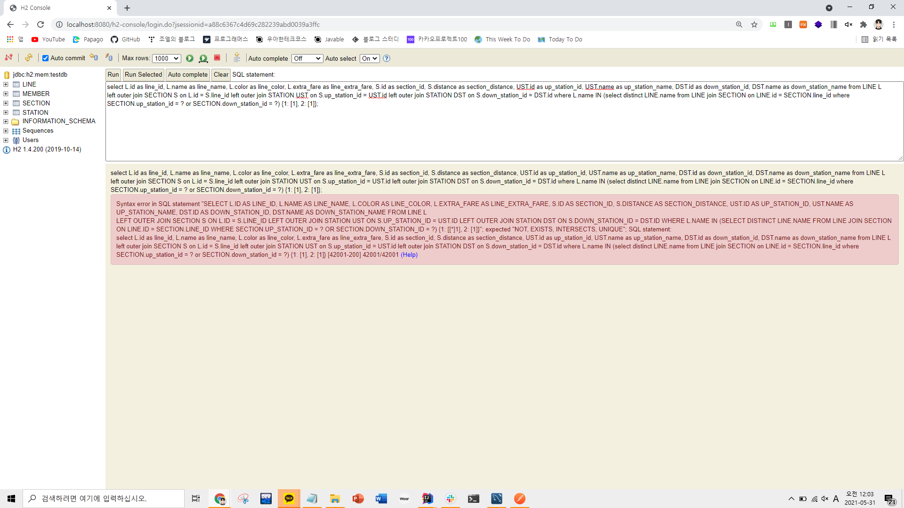Expand the INFORMATION_SCHEMA tree node
Viewport: 904px width, 508px height.
(6, 121)
